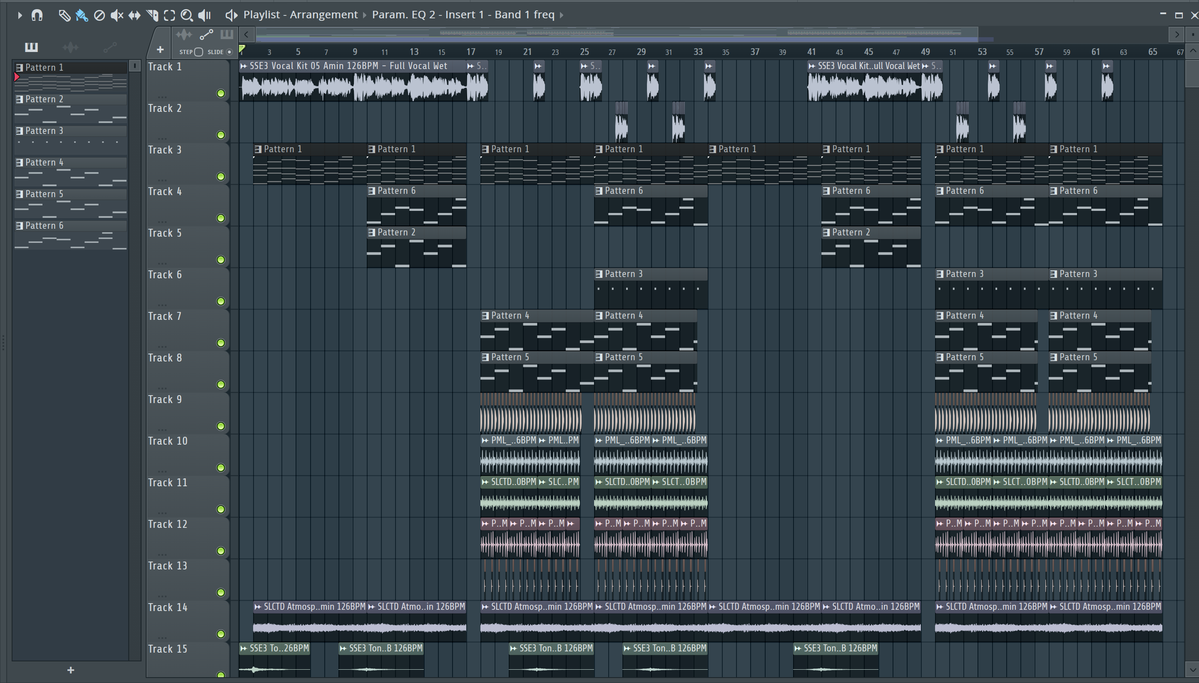This screenshot has width=1199, height=683.
Task: Mute Track 9 with its green LED
Action: click(x=221, y=426)
